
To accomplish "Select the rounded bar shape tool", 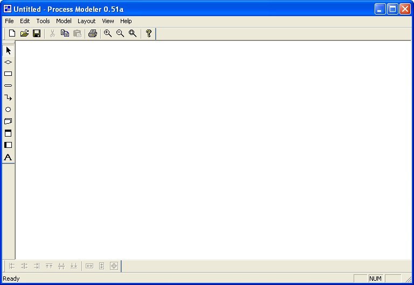I will click(x=8, y=86).
